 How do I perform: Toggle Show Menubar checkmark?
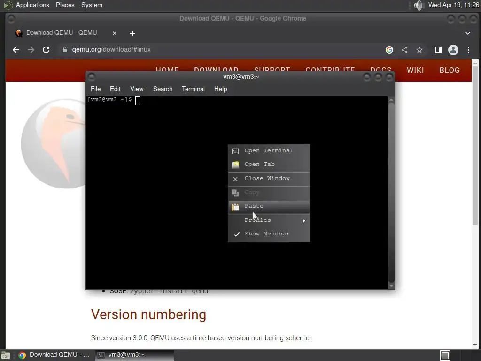[x=269, y=234]
